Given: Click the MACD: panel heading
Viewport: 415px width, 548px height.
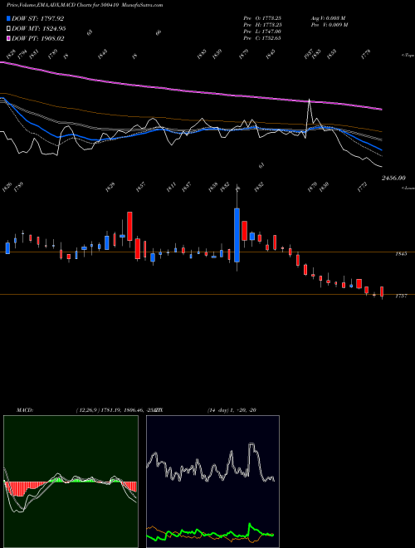Looking at the screenshot, I should tap(25, 410).
